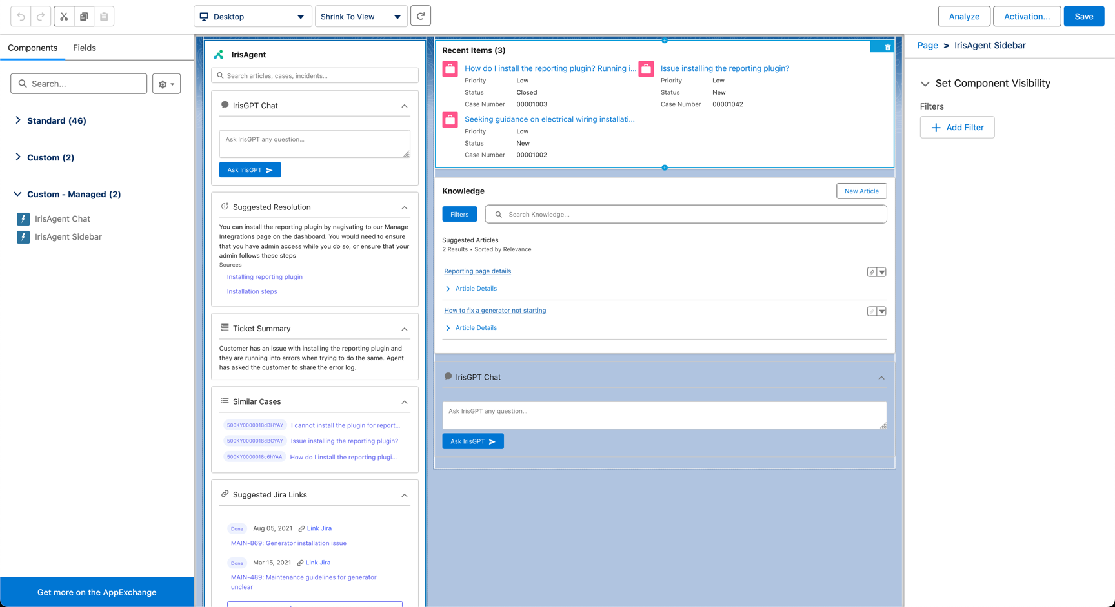The width and height of the screenshot is (1115, 607).
Task: Collapse the Suggested Resolution panel
Action: (405, 208)
